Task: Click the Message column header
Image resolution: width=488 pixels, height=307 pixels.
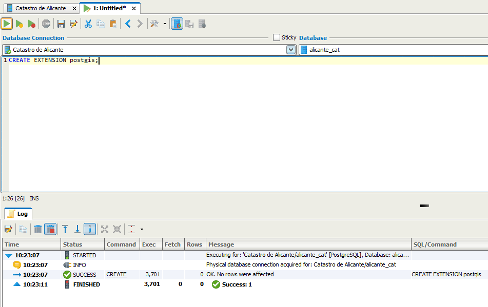Action: click(x=308, y=244)
